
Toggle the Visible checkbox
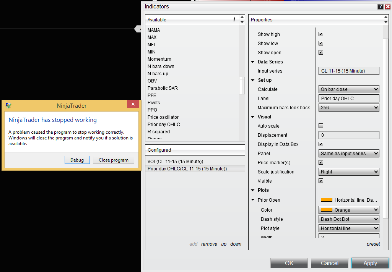point(321,181)
